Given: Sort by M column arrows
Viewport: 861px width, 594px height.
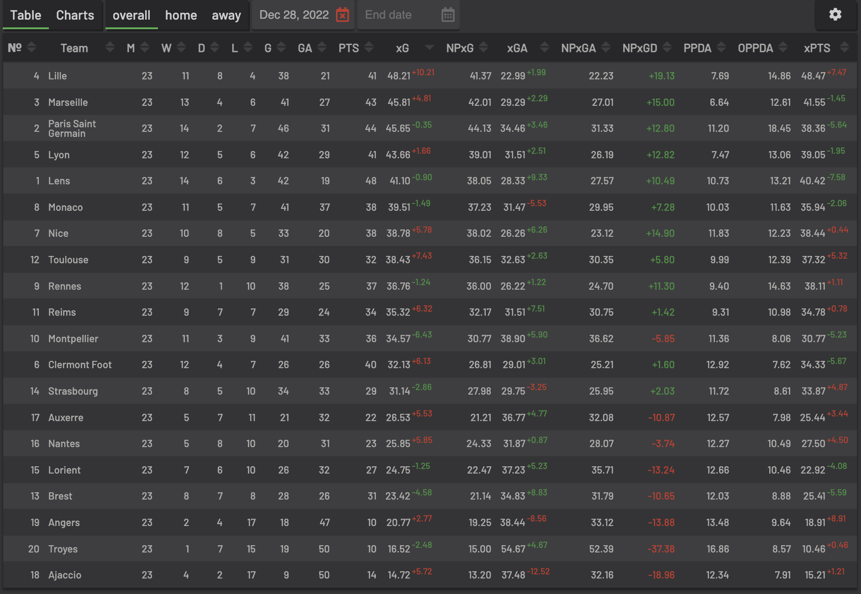Looking at the screenshot, I should (145, 47).
